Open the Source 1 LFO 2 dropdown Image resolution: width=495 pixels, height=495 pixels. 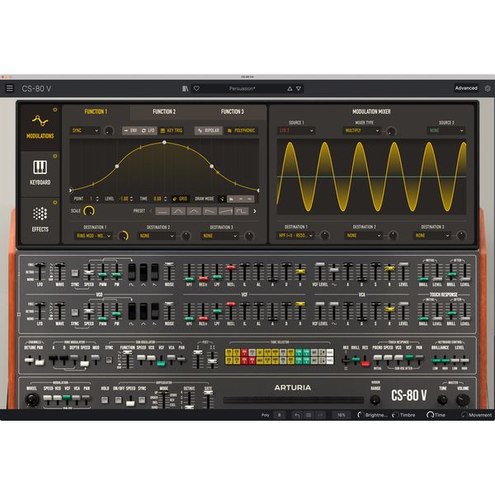[x=296, y=130]
